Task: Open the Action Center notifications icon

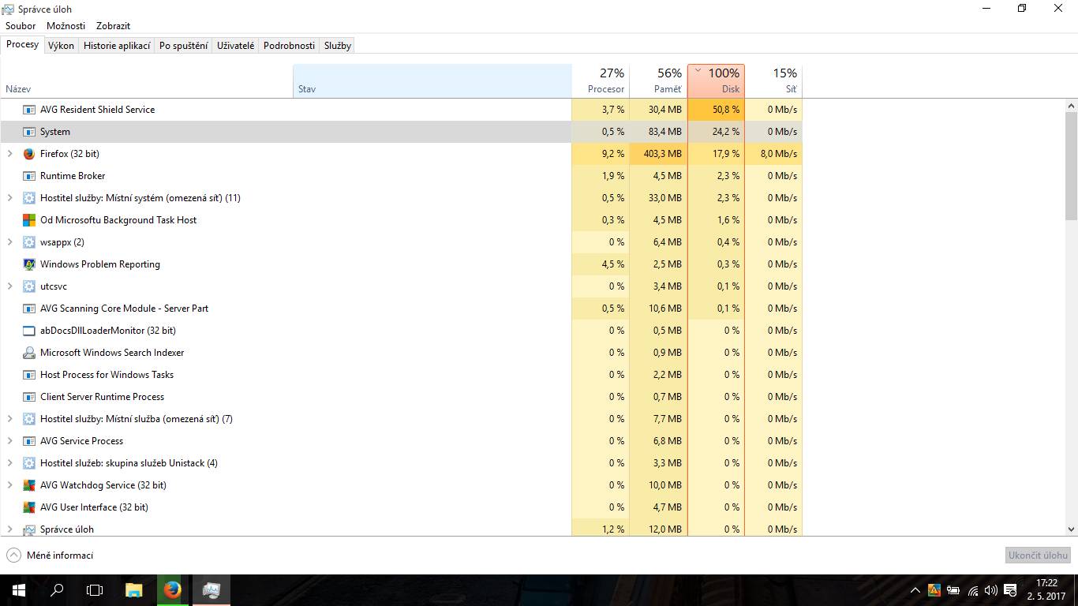Action: pyautogui.click(x=1010, y=590)
